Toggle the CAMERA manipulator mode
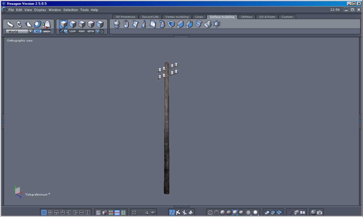Screen dimensions: 363x217 tap(47, 32)
